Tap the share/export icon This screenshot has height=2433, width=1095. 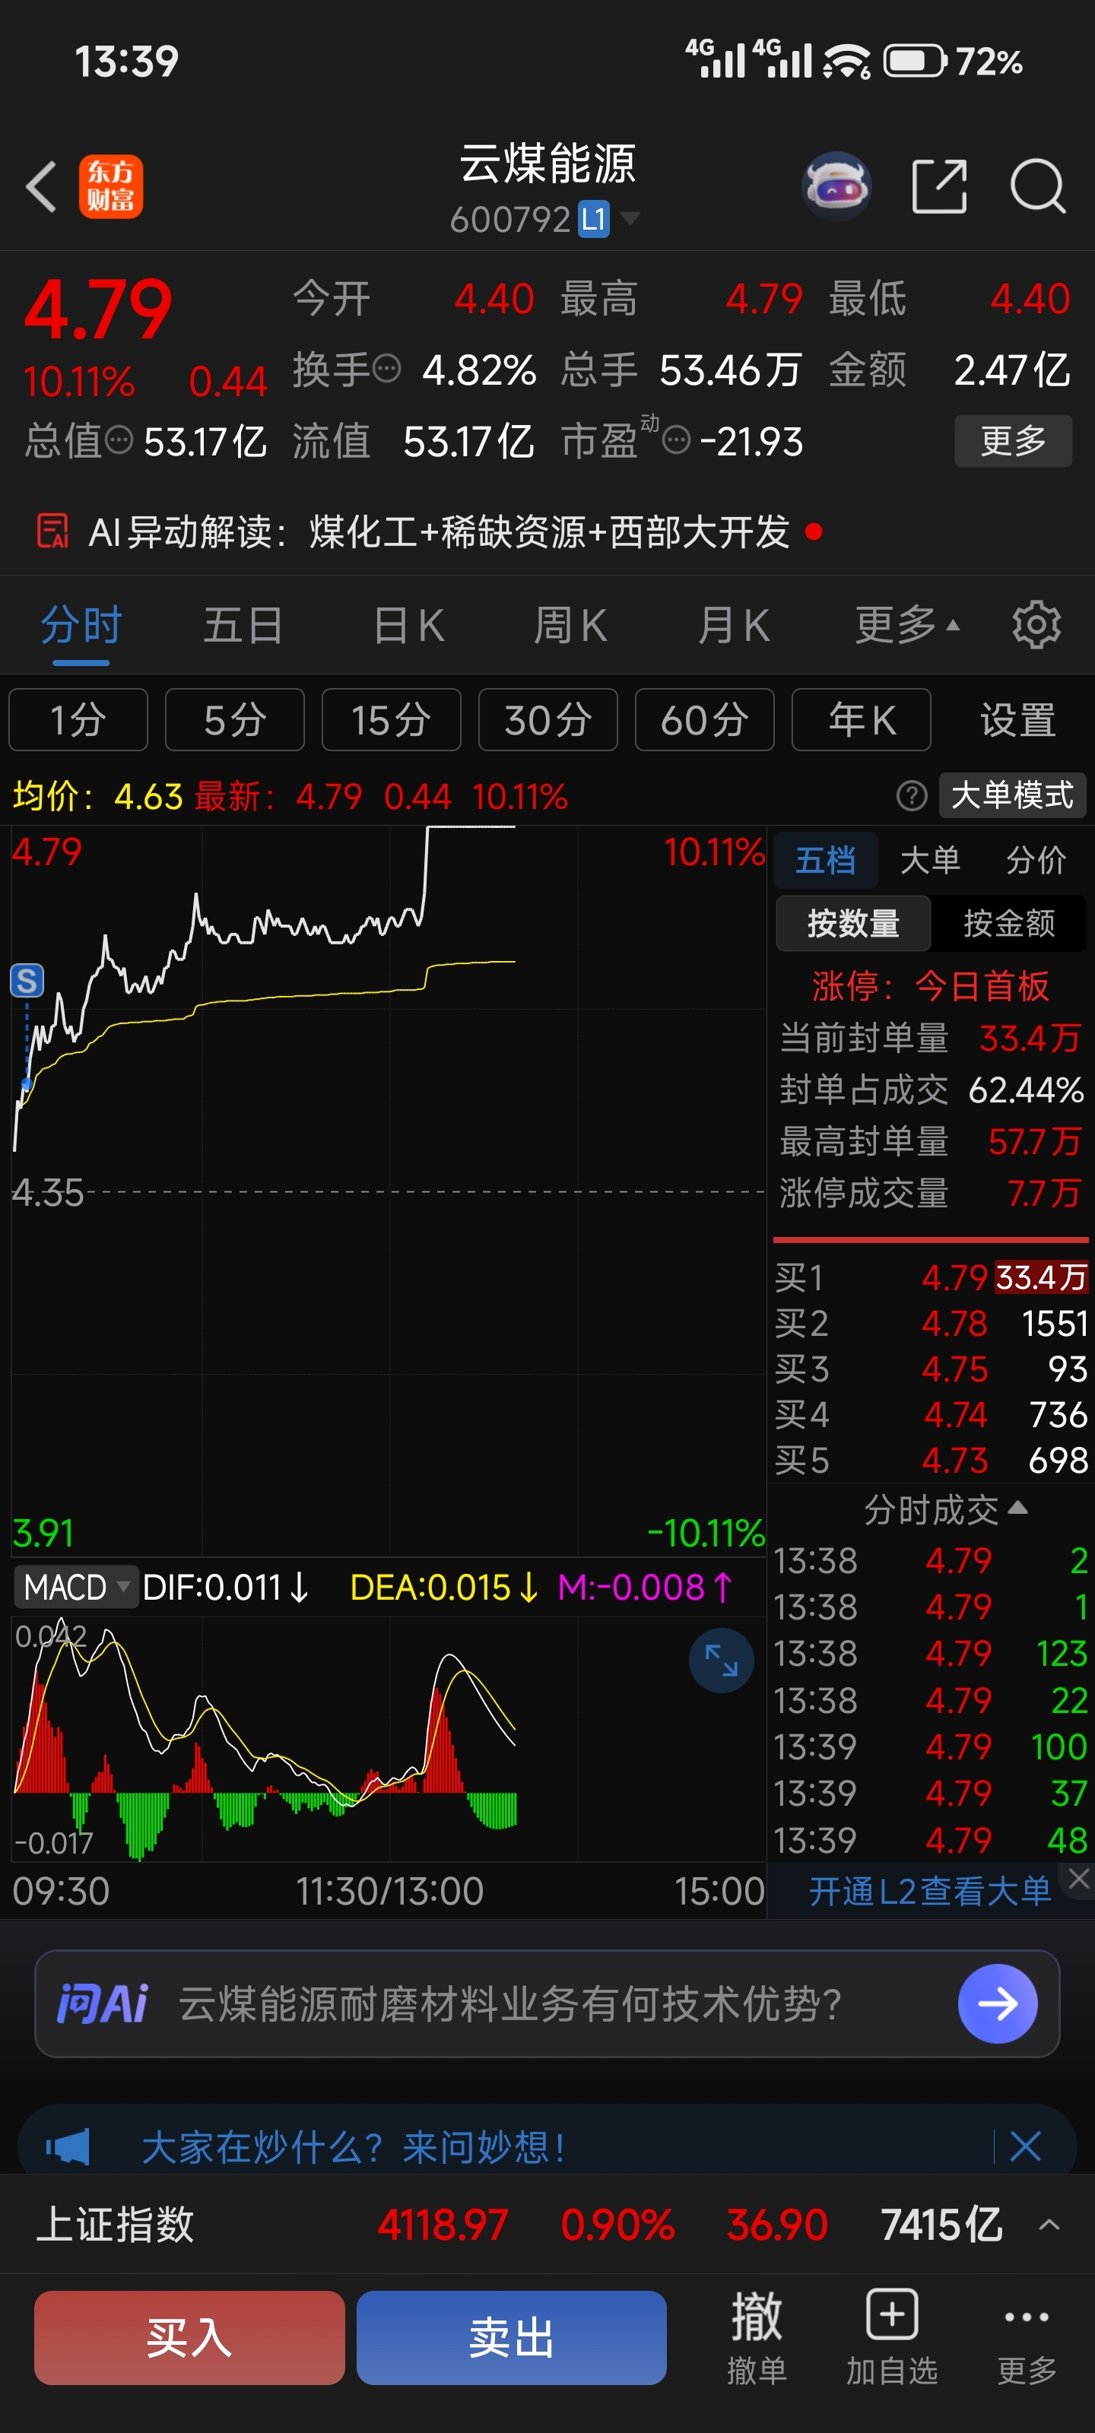pyautogui.click(x=939, y=186)
